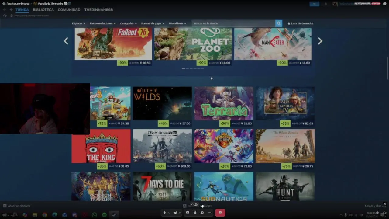Mute the microphone in the call bar

click(164, 213)
